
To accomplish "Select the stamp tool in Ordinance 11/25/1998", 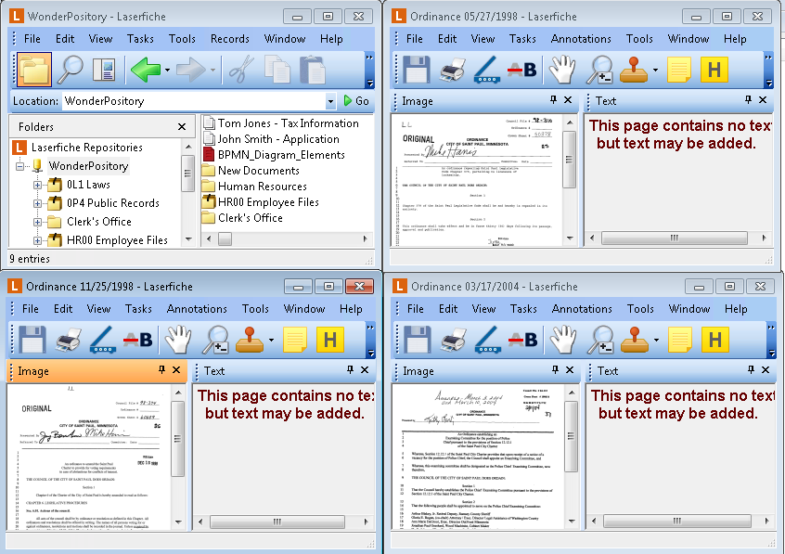I will coord(250,340).
